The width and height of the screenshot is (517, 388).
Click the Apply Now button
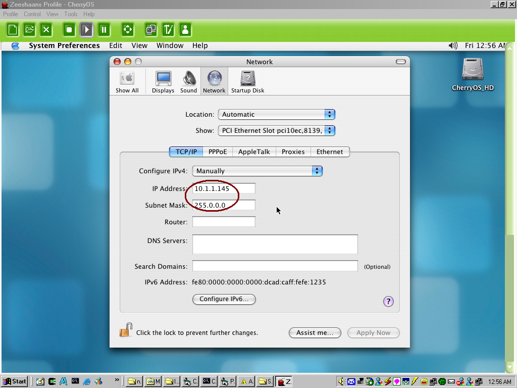(x=373, y=332)
